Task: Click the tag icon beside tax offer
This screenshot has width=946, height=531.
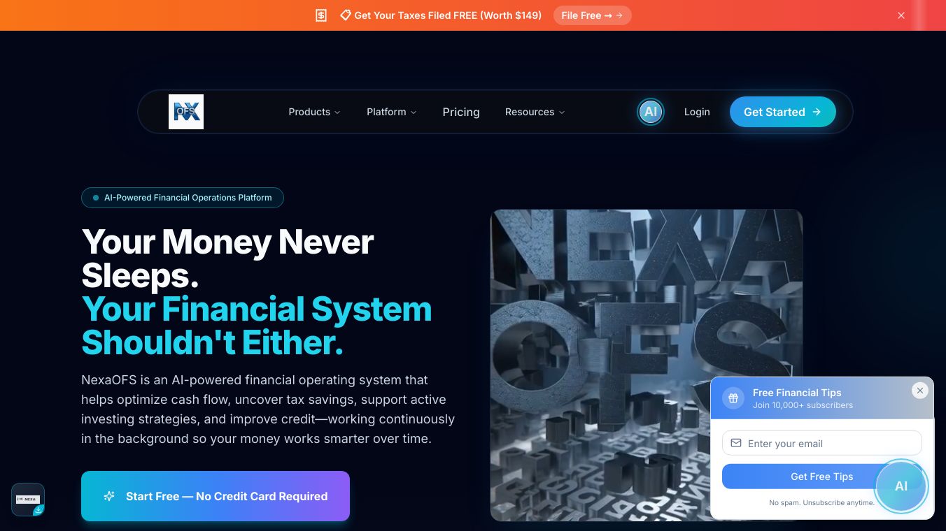Action: (345, 15)
